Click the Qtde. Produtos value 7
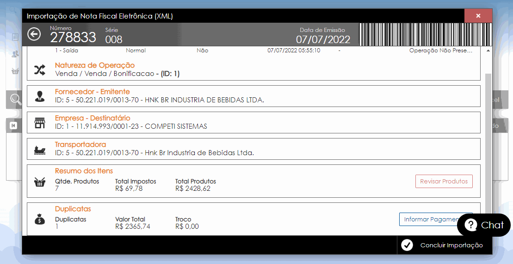This screenshot has height=264, width=513. pyautogui.click(x=57, y=189)
